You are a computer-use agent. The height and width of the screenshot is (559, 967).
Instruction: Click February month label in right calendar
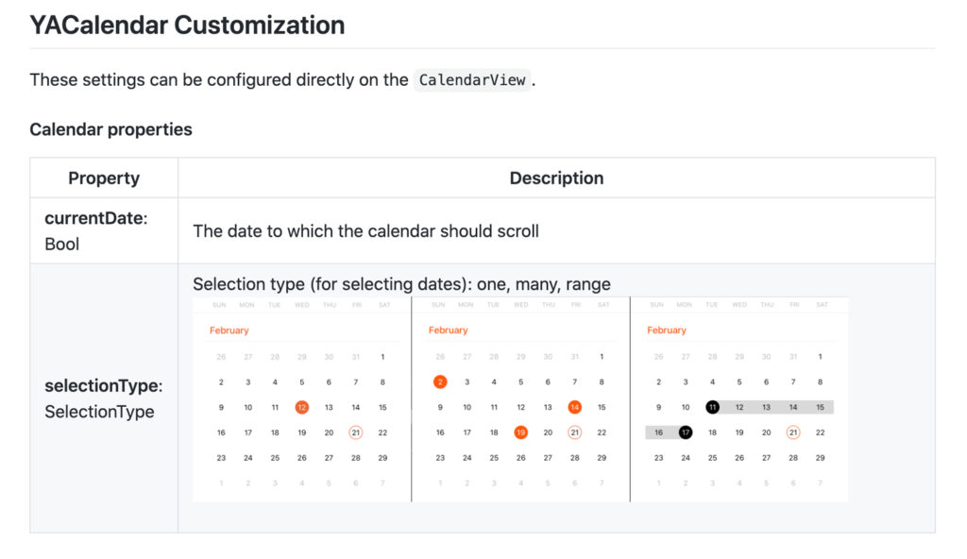click(667, 330)
